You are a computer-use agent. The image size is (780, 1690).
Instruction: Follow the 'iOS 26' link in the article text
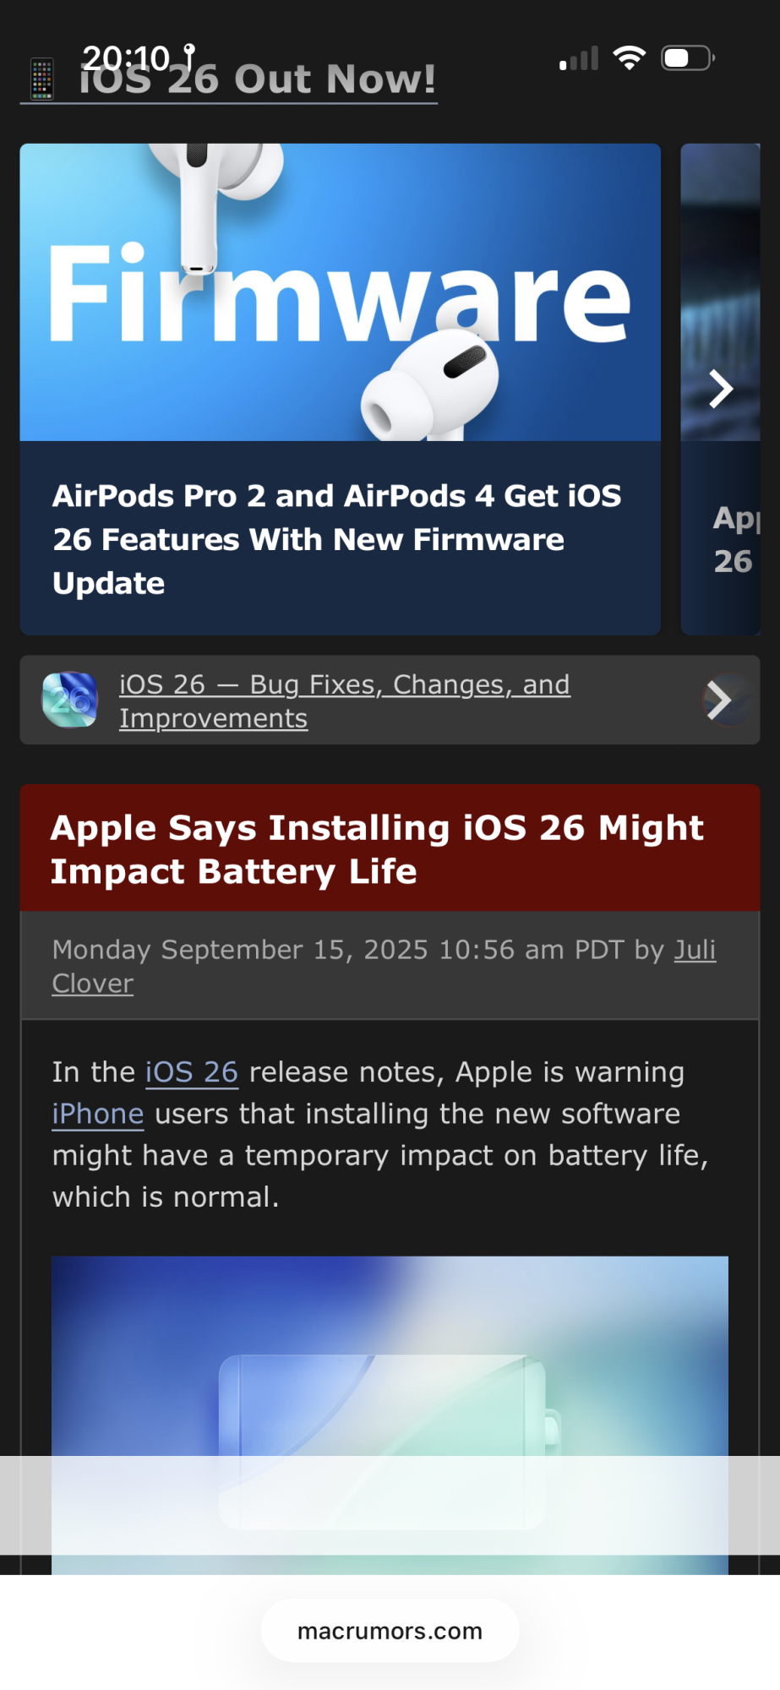(x=191, y=1072)
